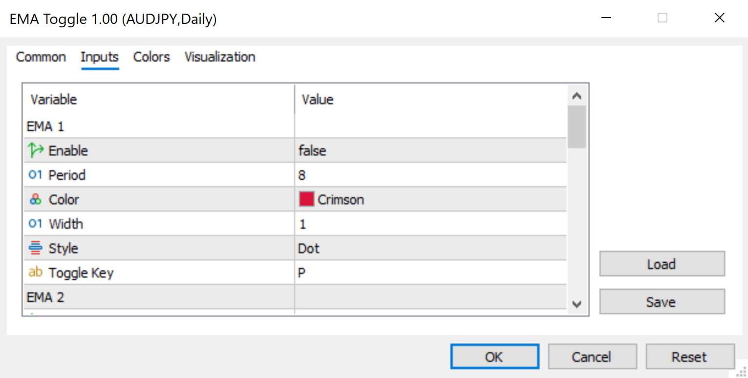The image size is (748, 378).
Task: Open the Colors tab
Action: [151, 57]
